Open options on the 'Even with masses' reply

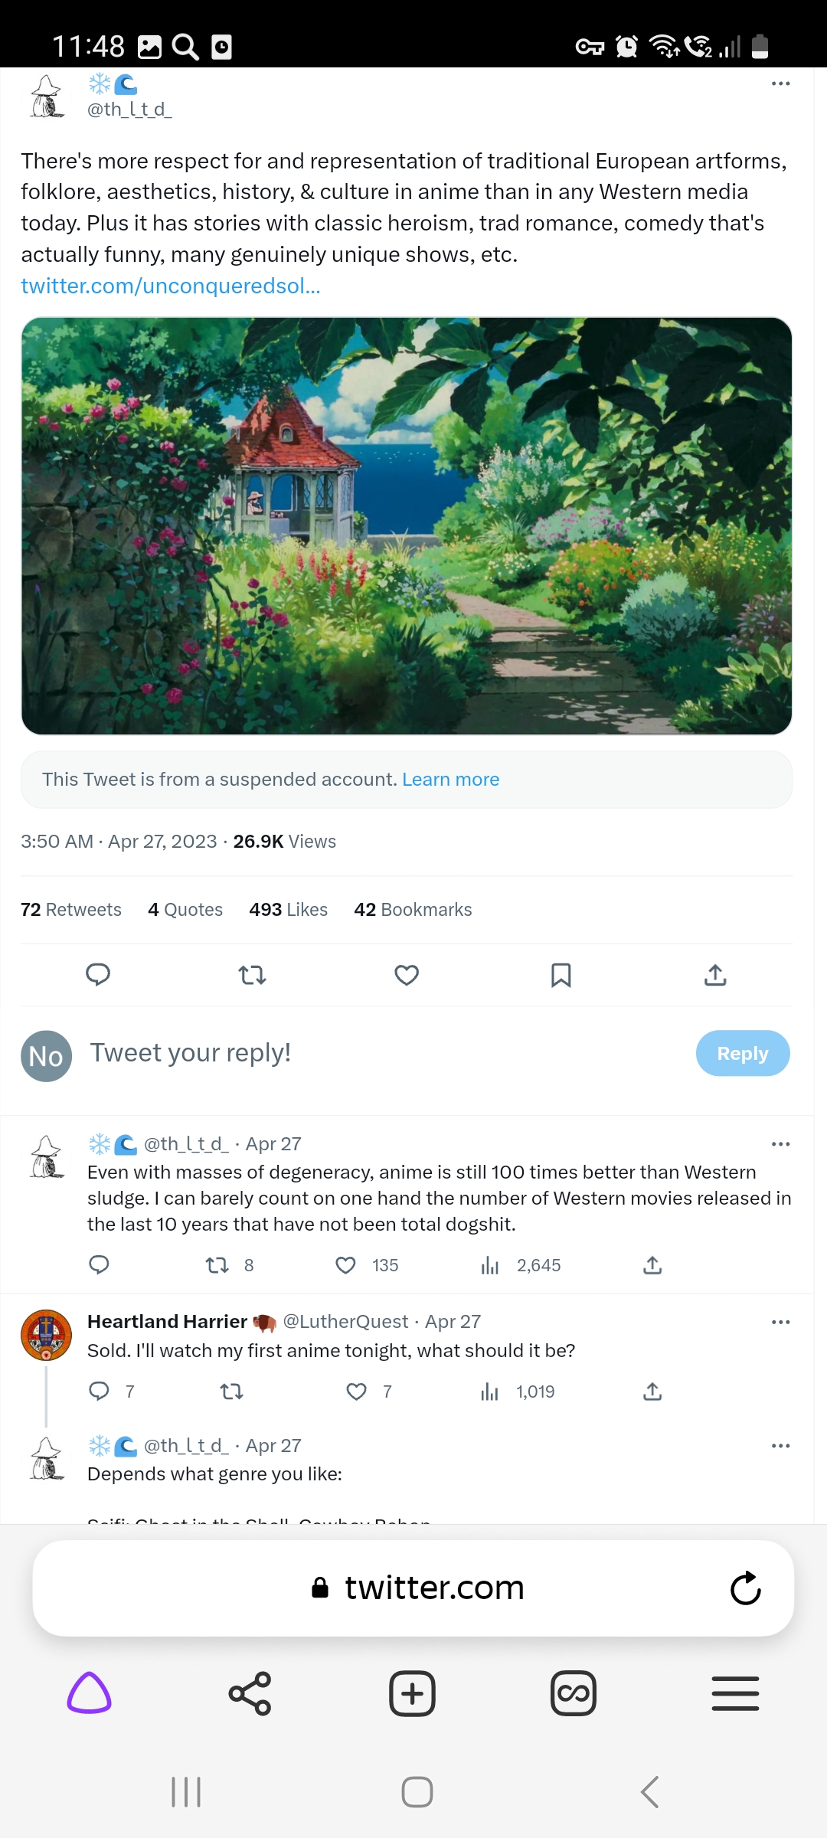780,1144
